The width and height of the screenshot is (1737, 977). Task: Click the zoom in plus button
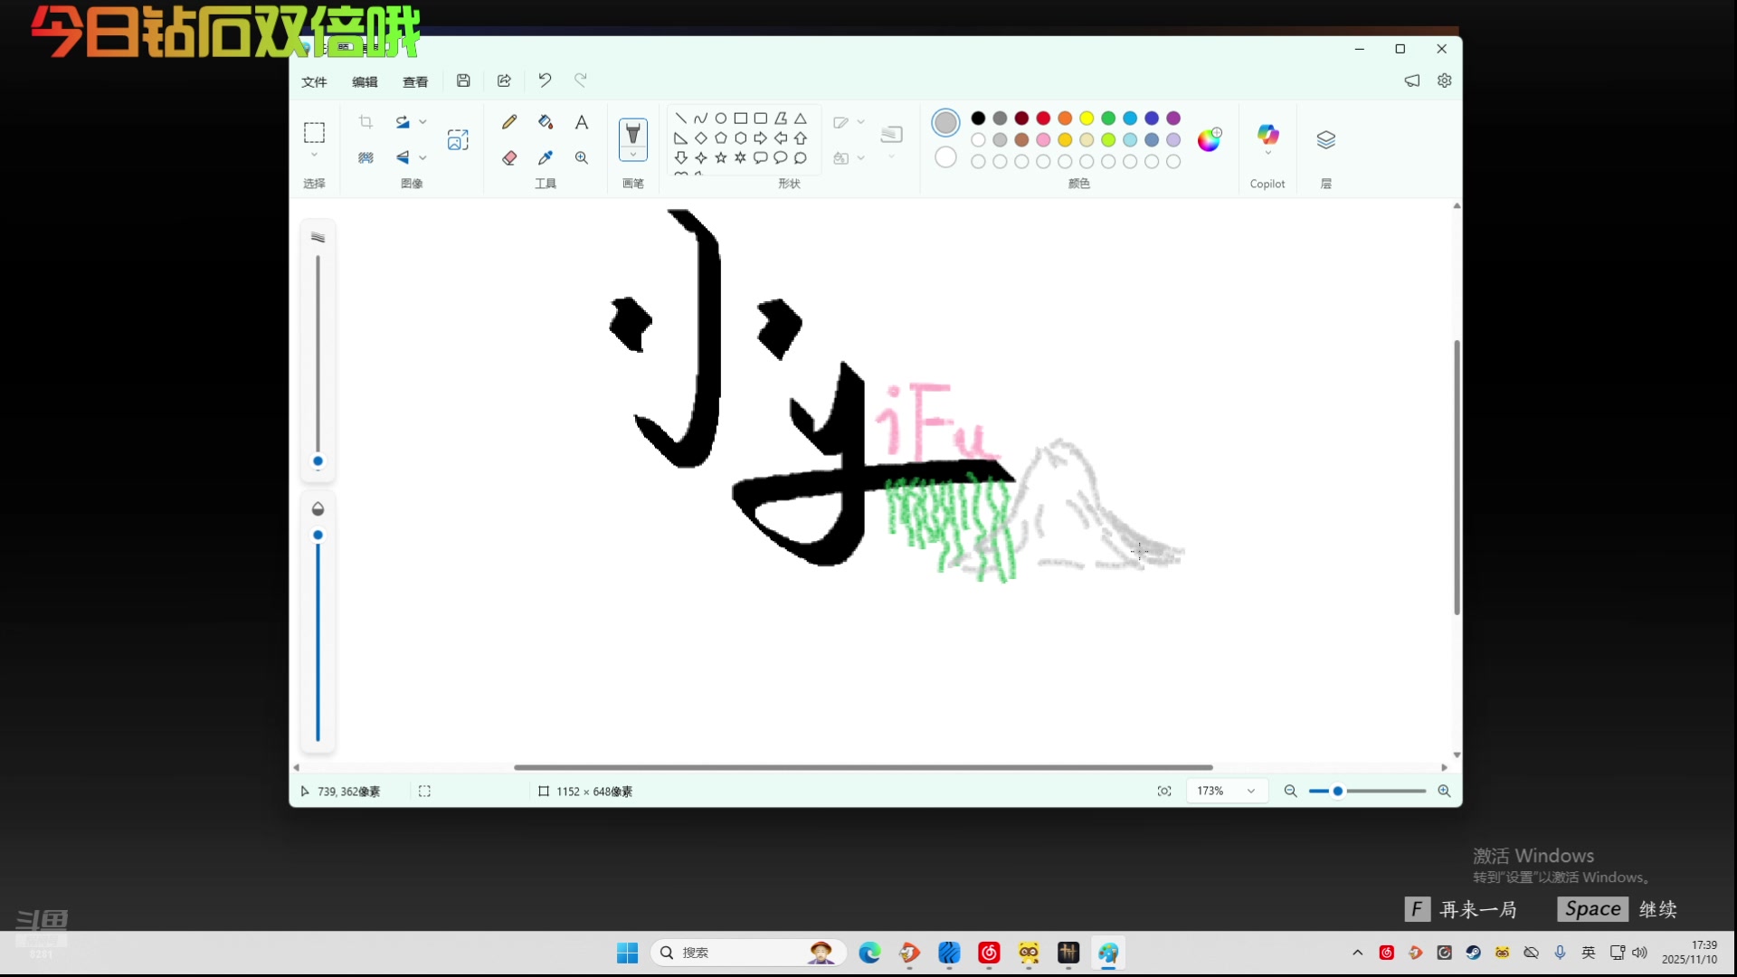pos(1444,792)
